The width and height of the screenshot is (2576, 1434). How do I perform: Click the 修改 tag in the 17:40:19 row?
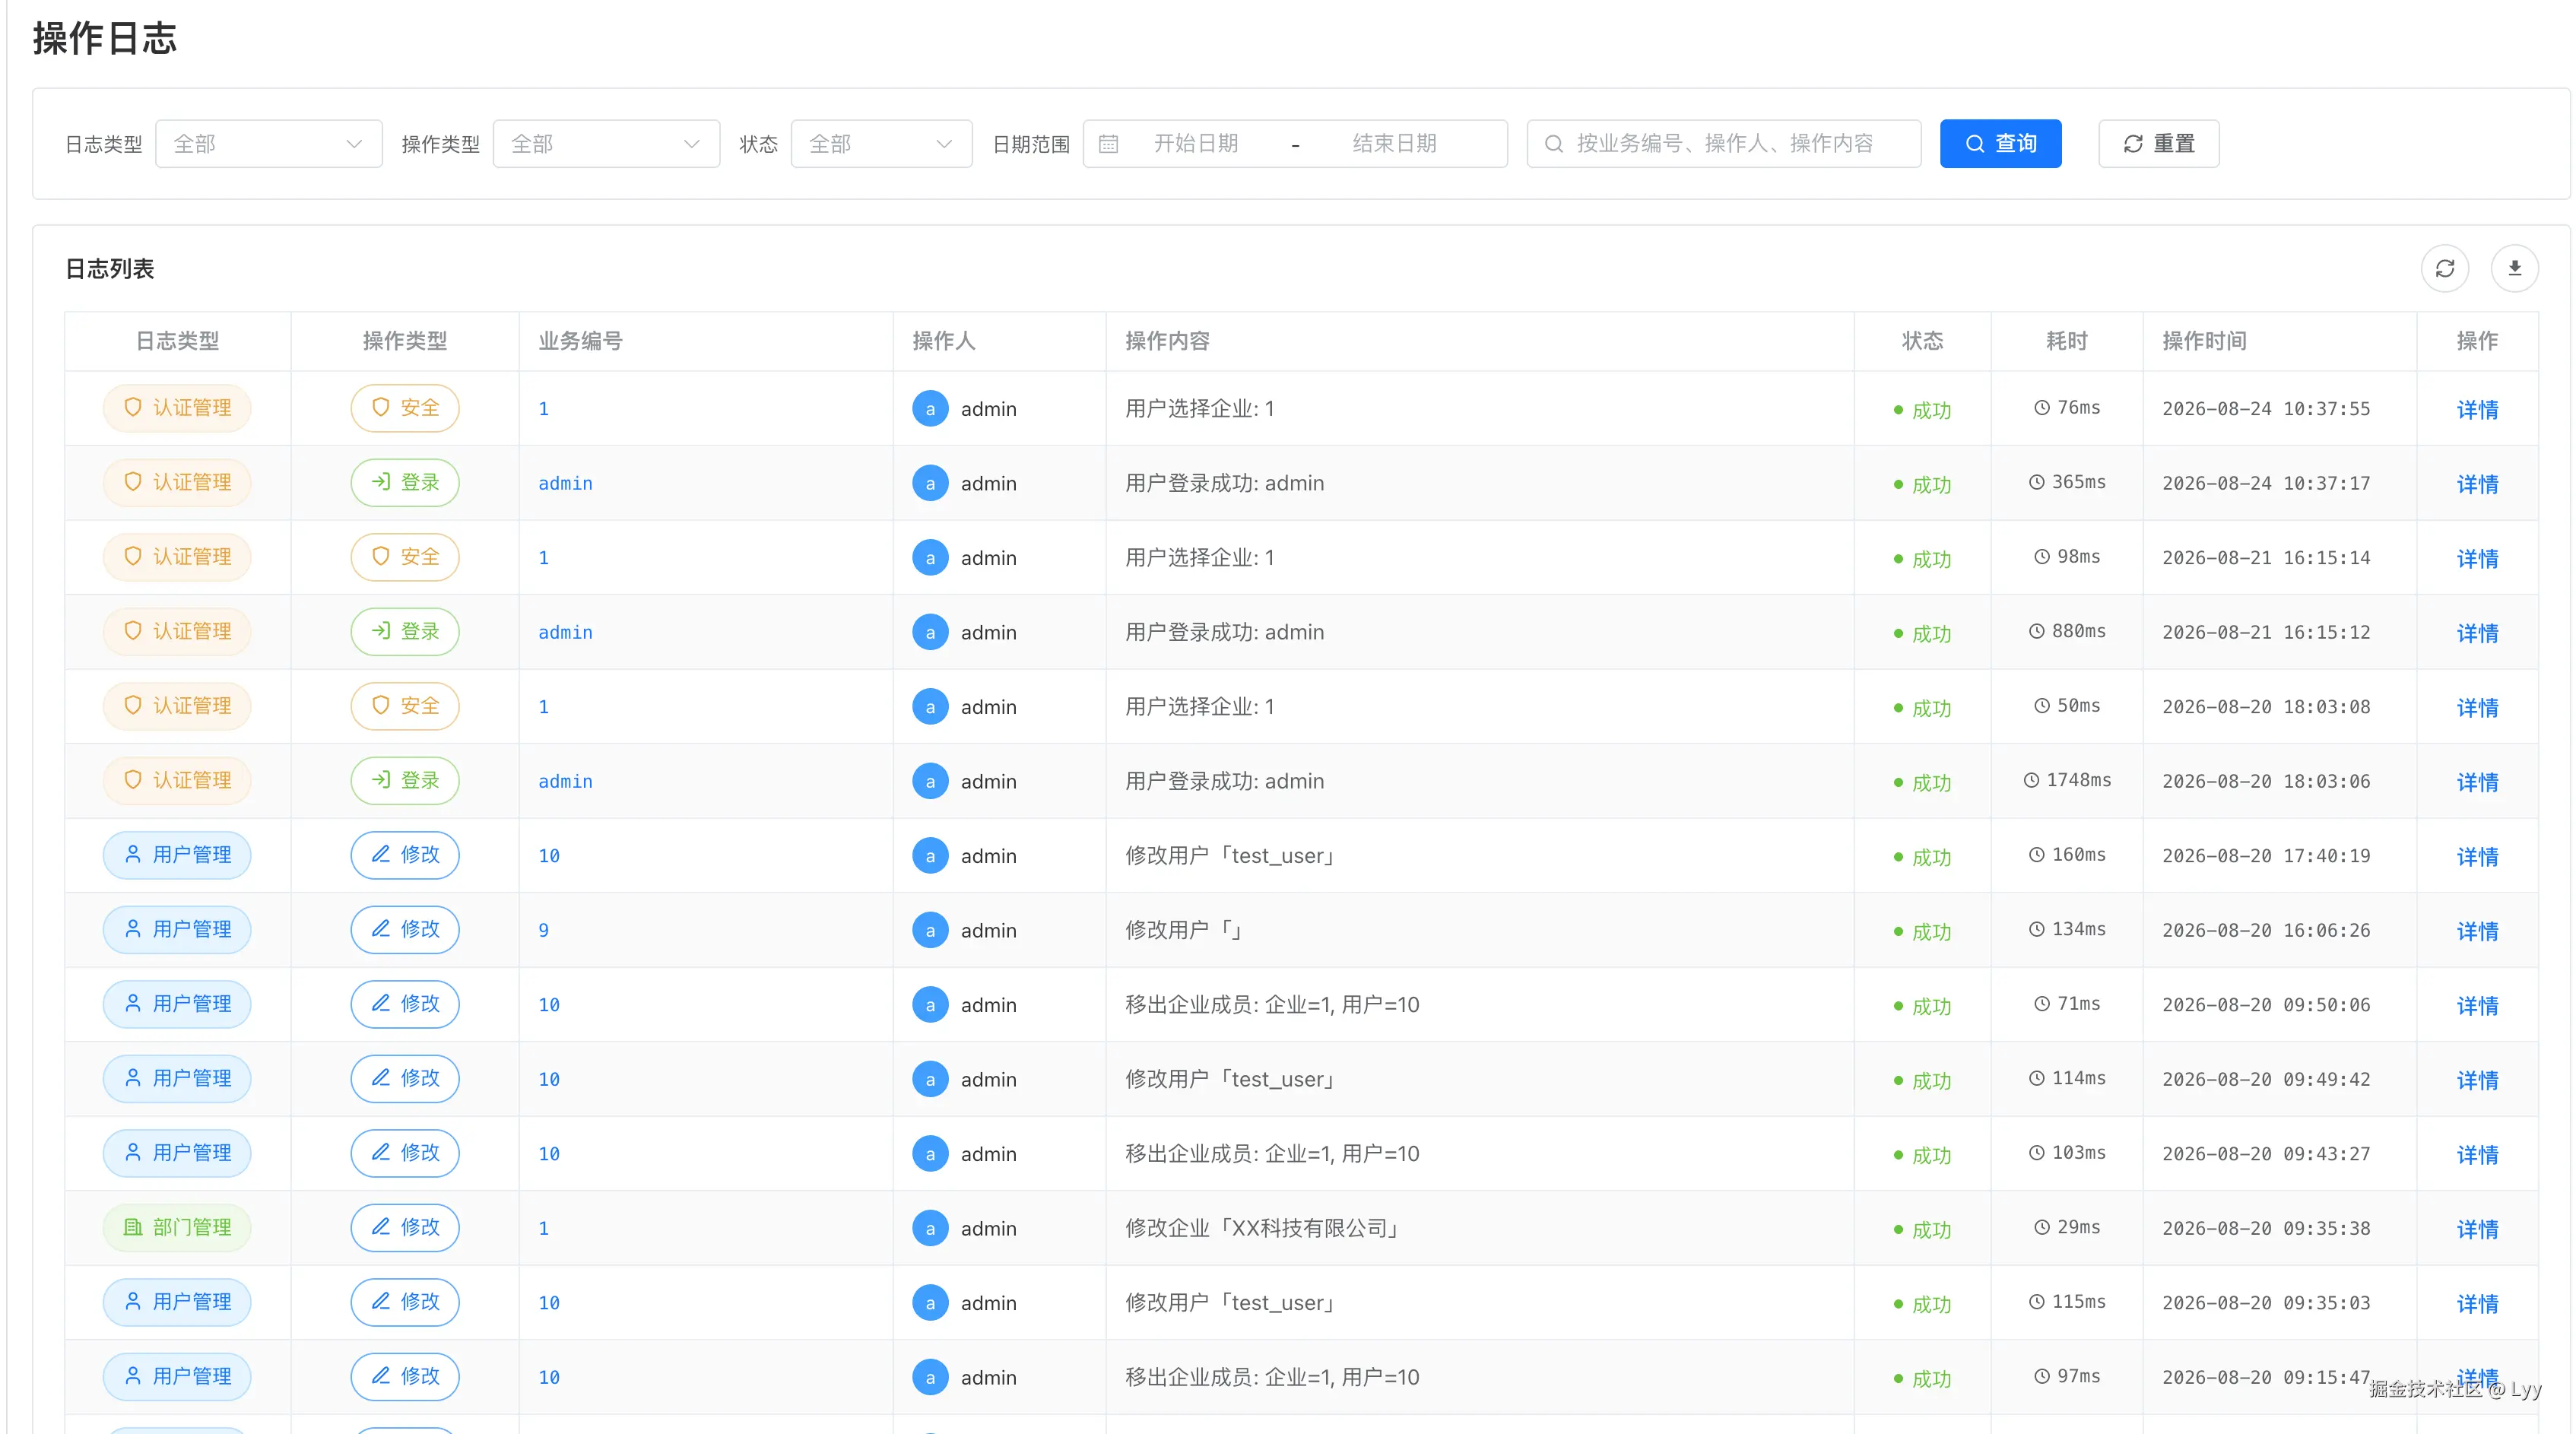405,855
